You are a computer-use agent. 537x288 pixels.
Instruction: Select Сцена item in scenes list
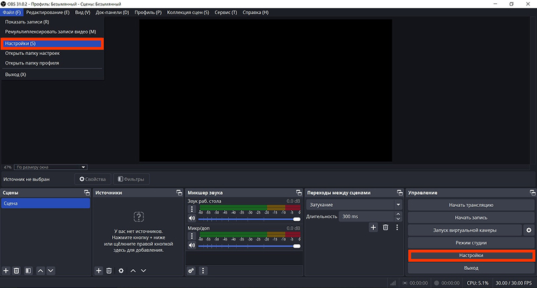[x=46, y=203]
